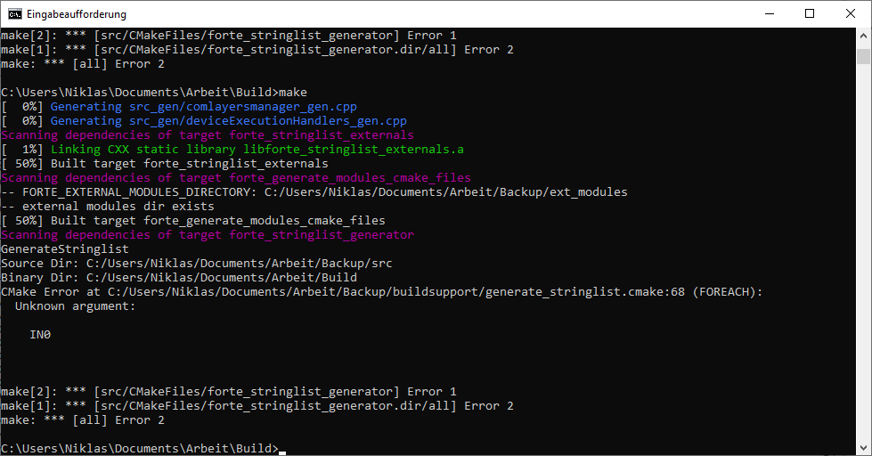The width and height of the screenshot is (872, 456).
Task: Click 'Scanning dependencies of target forte_generate_modules_cmake_files'
Action: click(x=236, y=178)
